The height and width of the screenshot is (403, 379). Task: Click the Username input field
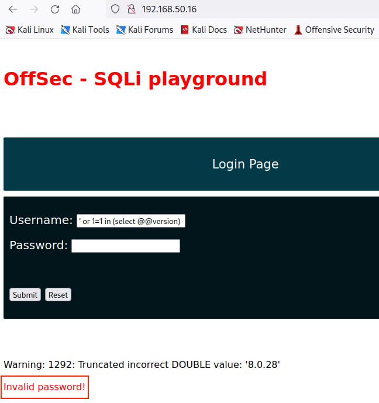click(x=131, y=221)
